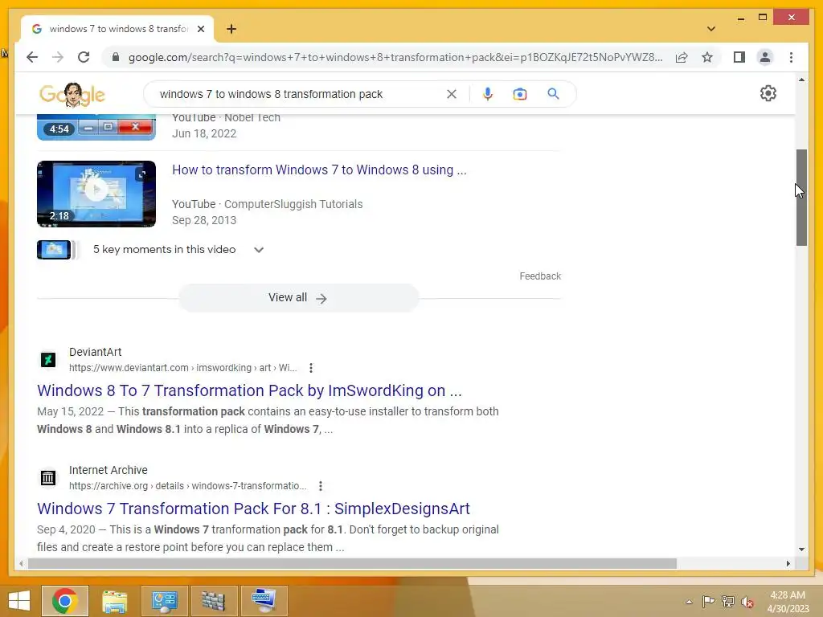The image size is (823, 617).
Task: Open Control Panel taskbar icon
Action: (x=164, y=601)
